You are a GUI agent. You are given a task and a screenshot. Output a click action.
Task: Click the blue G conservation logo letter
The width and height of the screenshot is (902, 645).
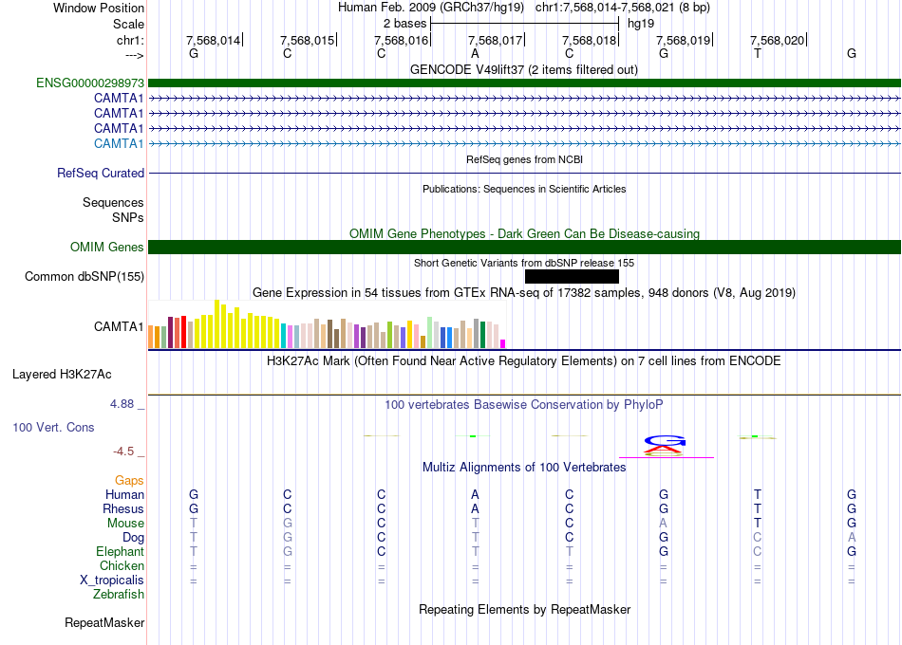pyautogui.click(x=665, y=441)
